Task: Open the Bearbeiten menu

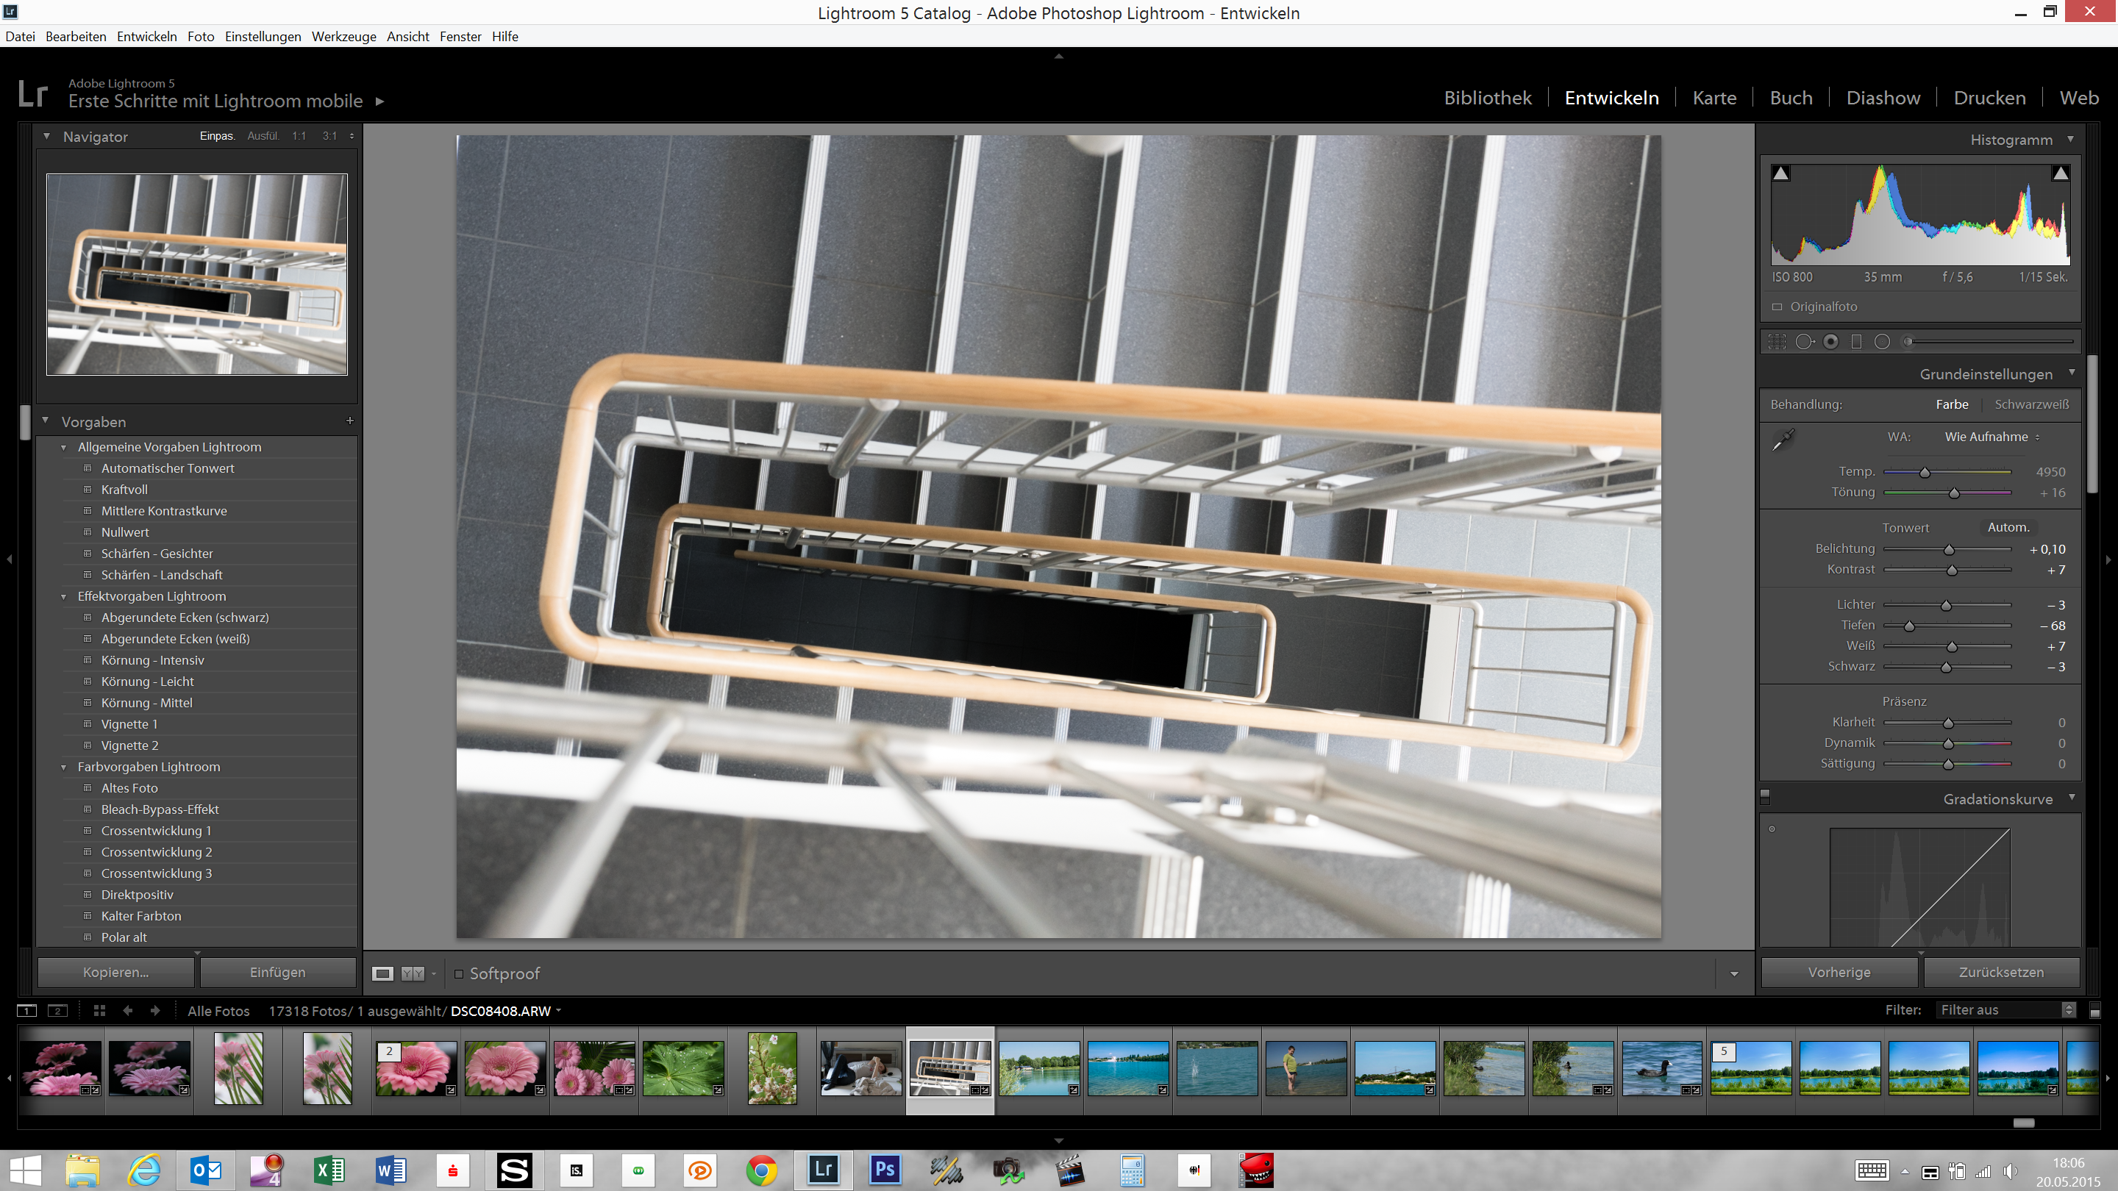Action: pos(75,36)
